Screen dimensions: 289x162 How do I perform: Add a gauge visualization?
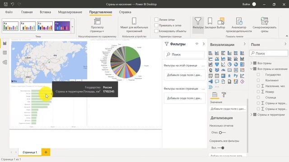click(x=223, y=70)
